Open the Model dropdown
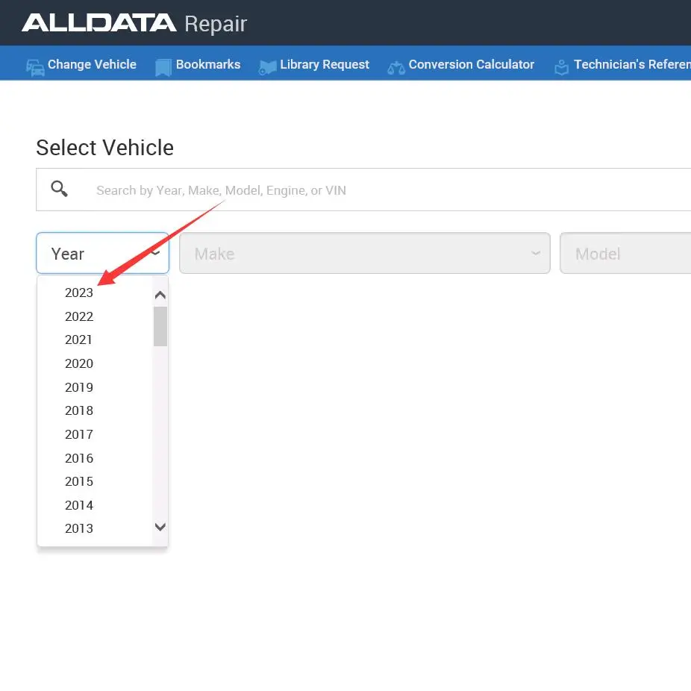 click(625, 253)
